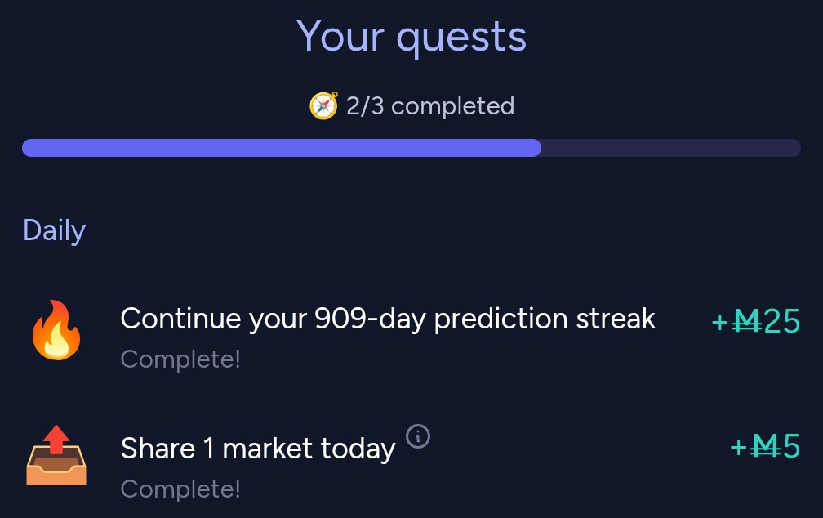This screenshot has height=518, width=823.
Task: Open the 'Share 1 market today' quest
Action: tap(258, 449)
